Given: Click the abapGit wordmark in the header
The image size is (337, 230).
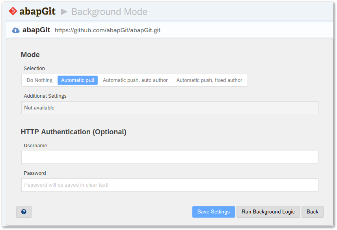Looking at the screenshot, I should tap(37, 11).
